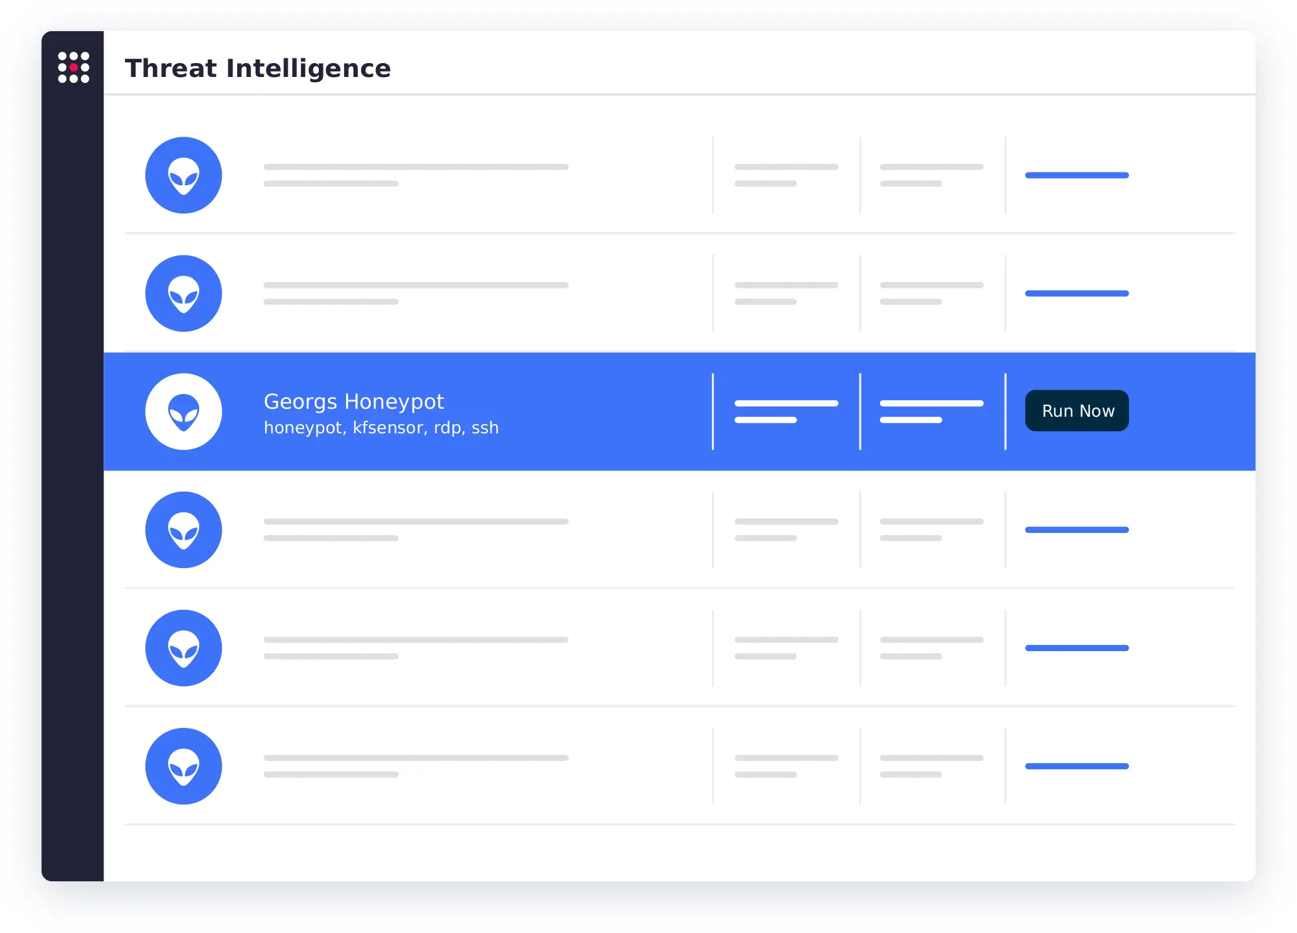Image resolution: width=1297 pixels, height=933 pixels.
Task: Click the blue action link in the first row
Action: (x=1077, y=175)
